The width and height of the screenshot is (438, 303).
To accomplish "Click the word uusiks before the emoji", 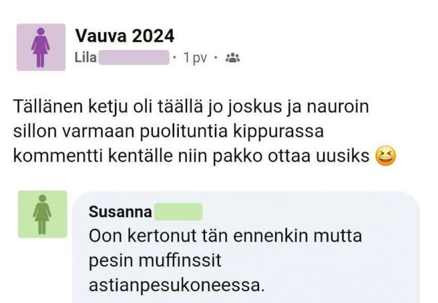I will tap(342, 156).
